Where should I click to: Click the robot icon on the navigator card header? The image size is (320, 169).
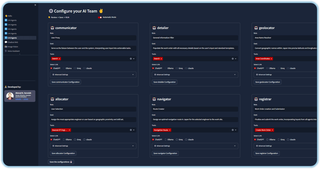click(x=154, y=99)
